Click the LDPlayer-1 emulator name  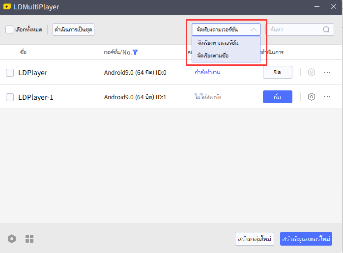(36, 97)
